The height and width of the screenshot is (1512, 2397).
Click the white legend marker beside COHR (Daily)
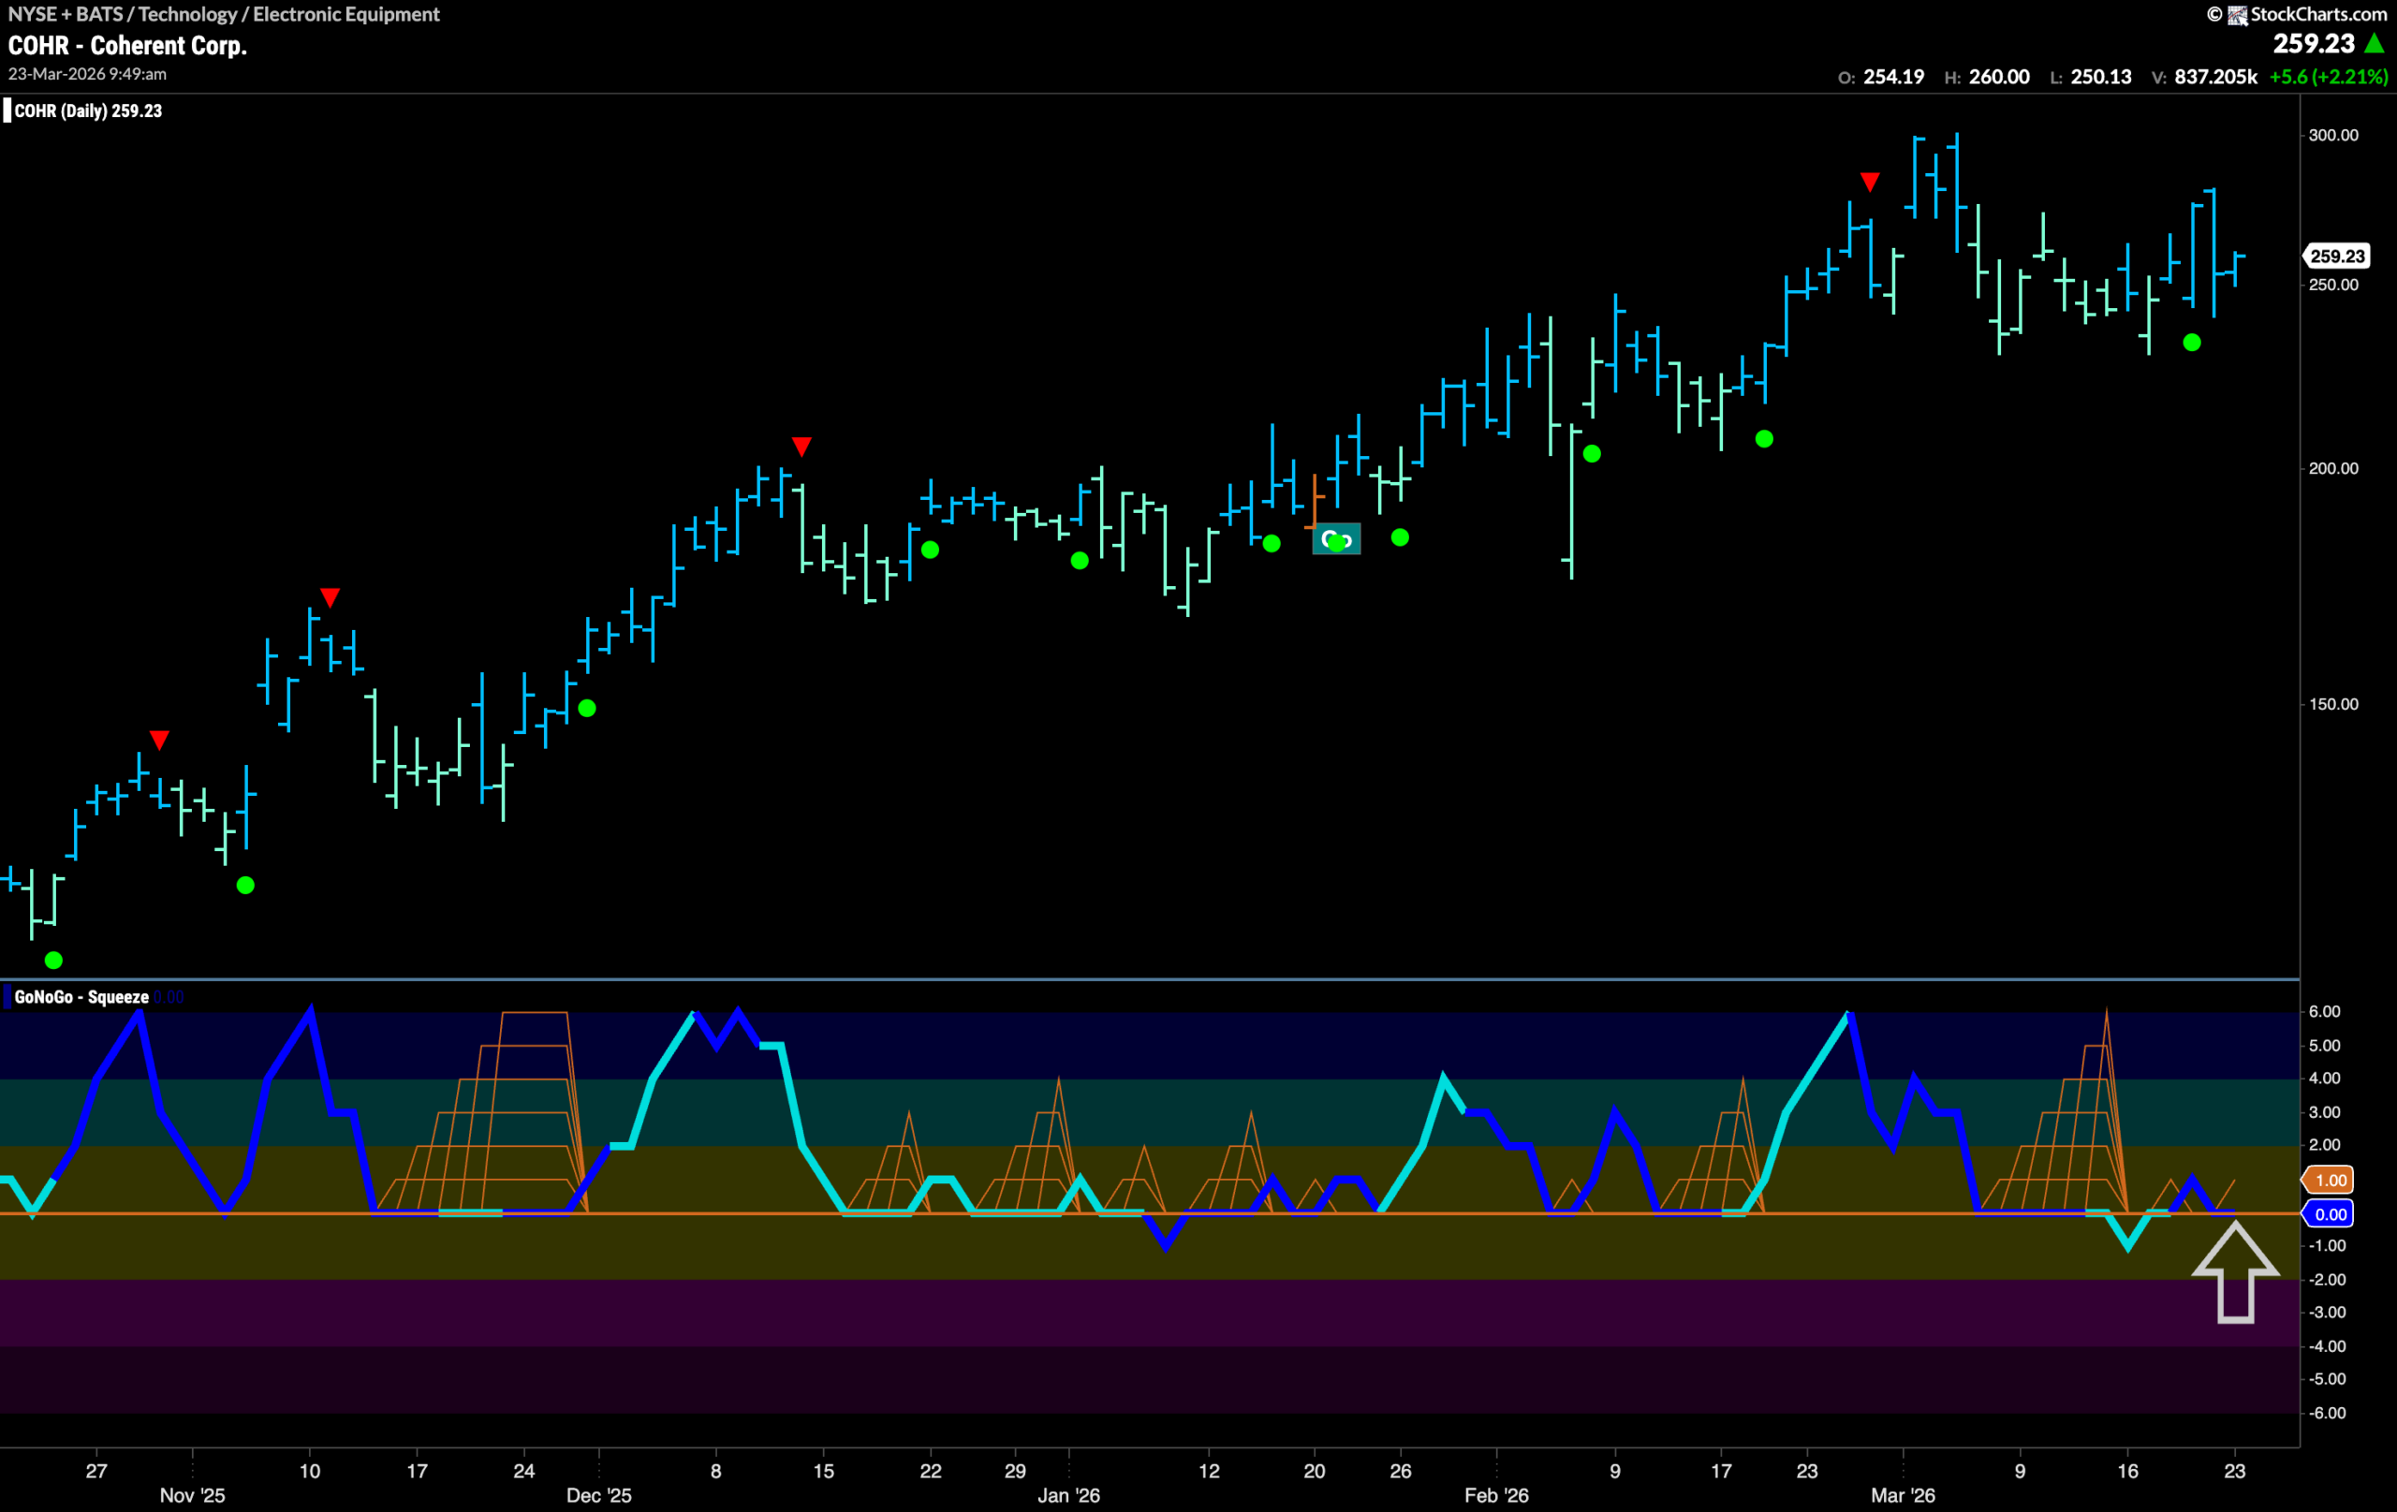pos(7,110)
